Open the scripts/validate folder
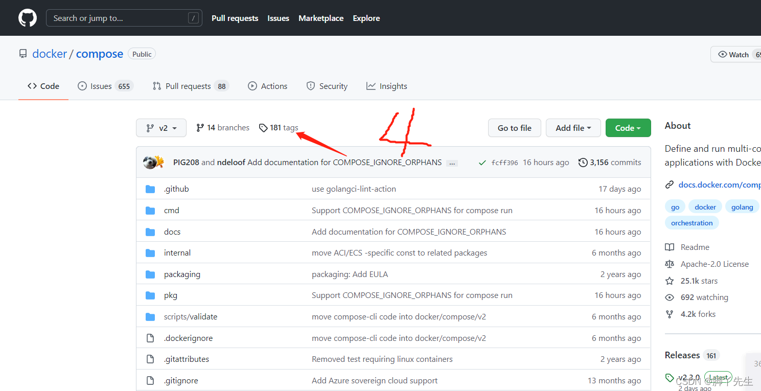The width and height of the screenshot is (761, 391). point(191,317)
